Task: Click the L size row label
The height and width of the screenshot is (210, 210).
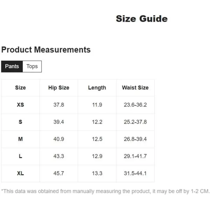Action: point(21,156)
